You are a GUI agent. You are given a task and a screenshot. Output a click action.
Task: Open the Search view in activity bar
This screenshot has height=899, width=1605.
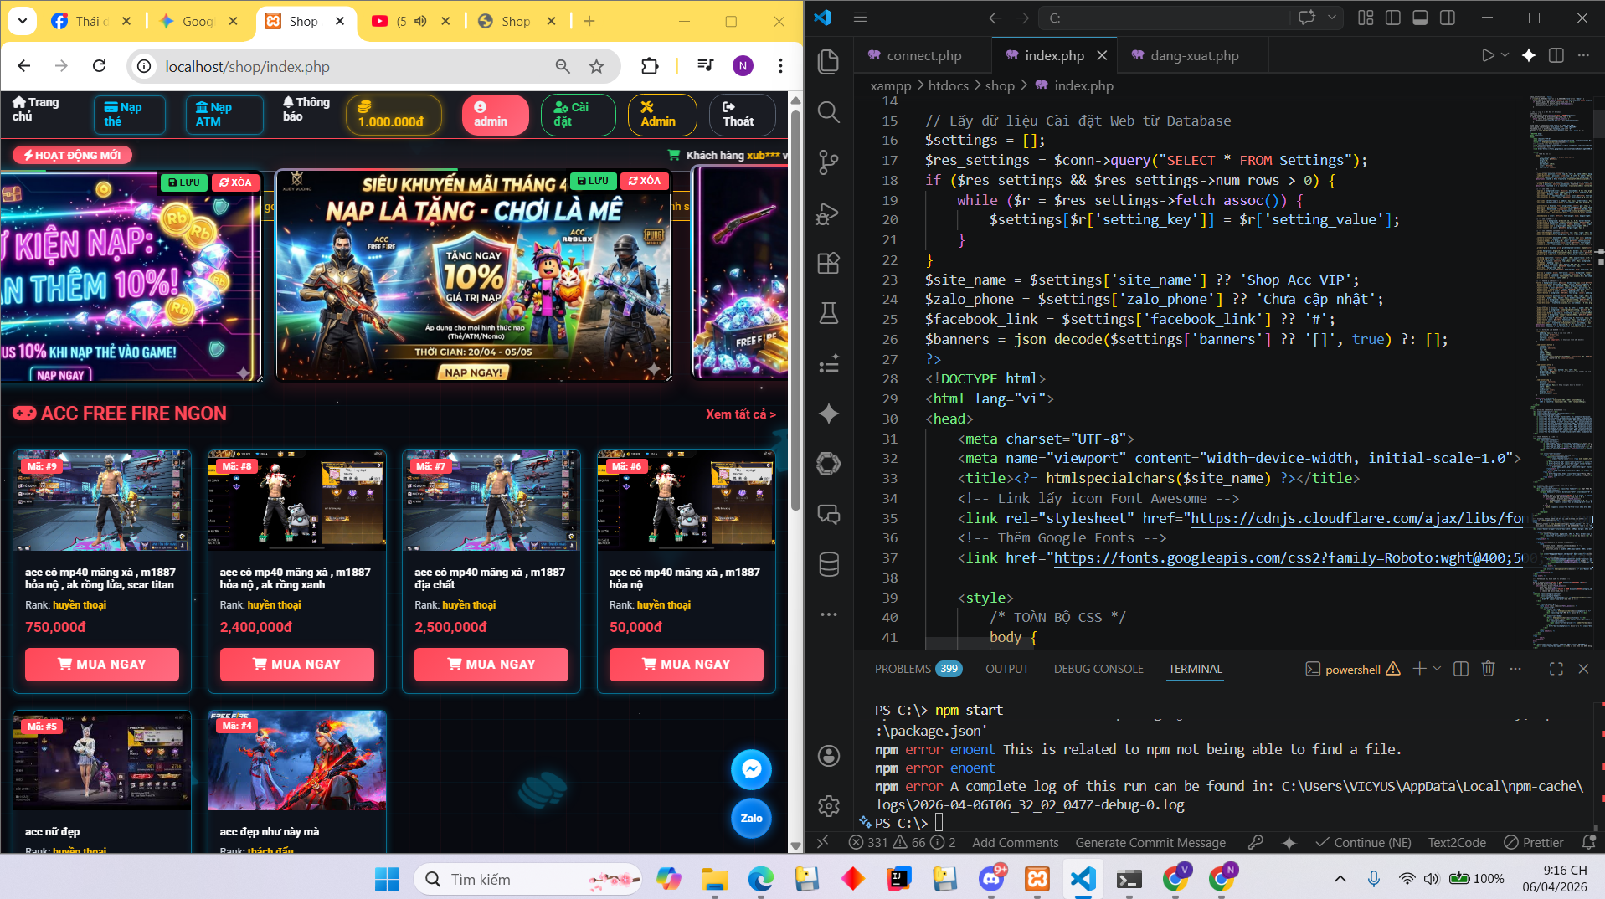point(828,112)
